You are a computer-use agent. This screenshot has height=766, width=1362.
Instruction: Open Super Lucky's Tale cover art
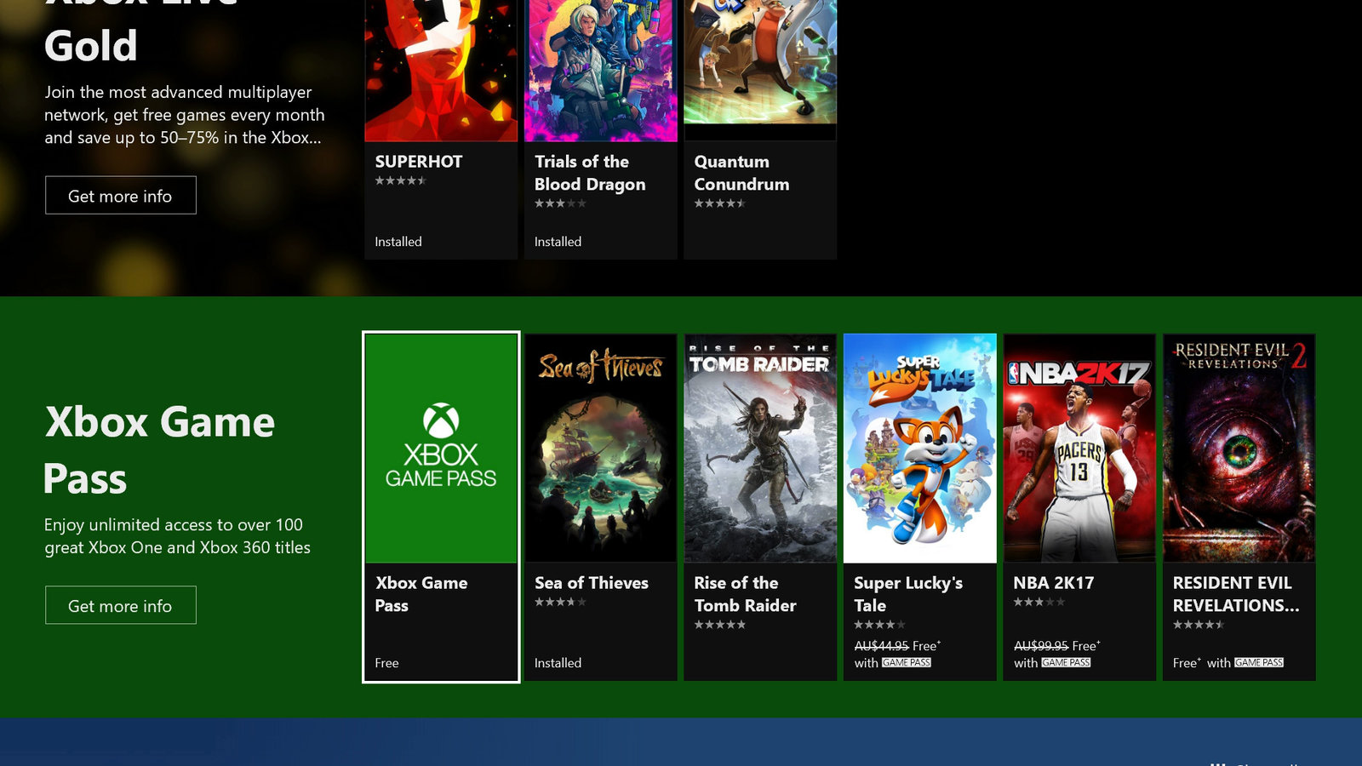pyautogui.click(x=919, y=449)
